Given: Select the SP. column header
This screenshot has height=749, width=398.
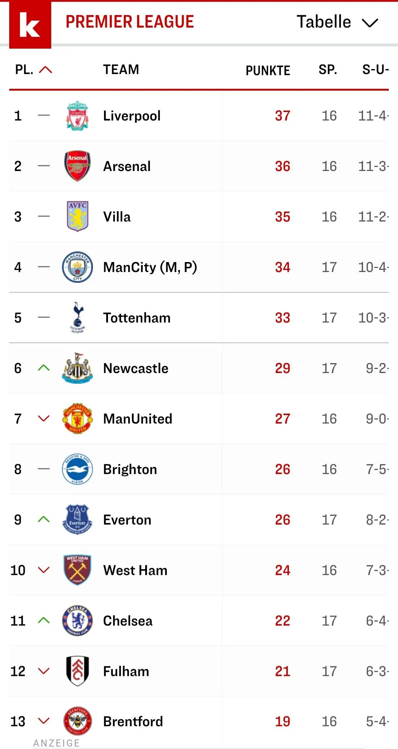Looking at the screenshot, I should pyautogui.click(x=328, y=70).
